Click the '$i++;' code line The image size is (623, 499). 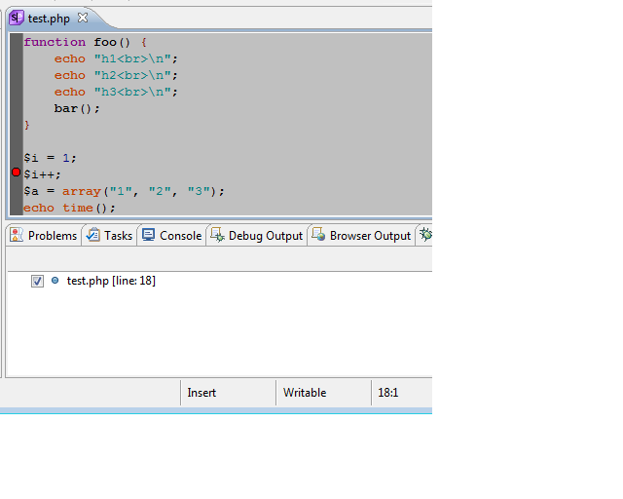(42, 174)
